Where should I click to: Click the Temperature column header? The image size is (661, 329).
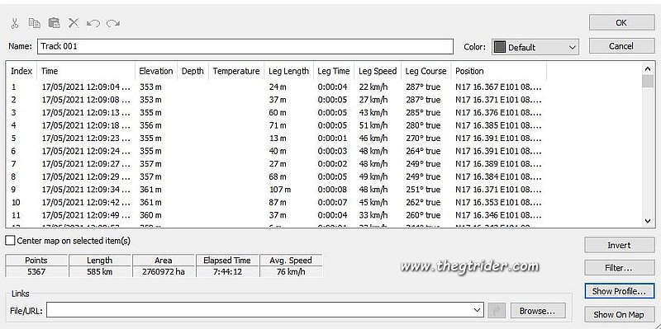coord(236,71)
